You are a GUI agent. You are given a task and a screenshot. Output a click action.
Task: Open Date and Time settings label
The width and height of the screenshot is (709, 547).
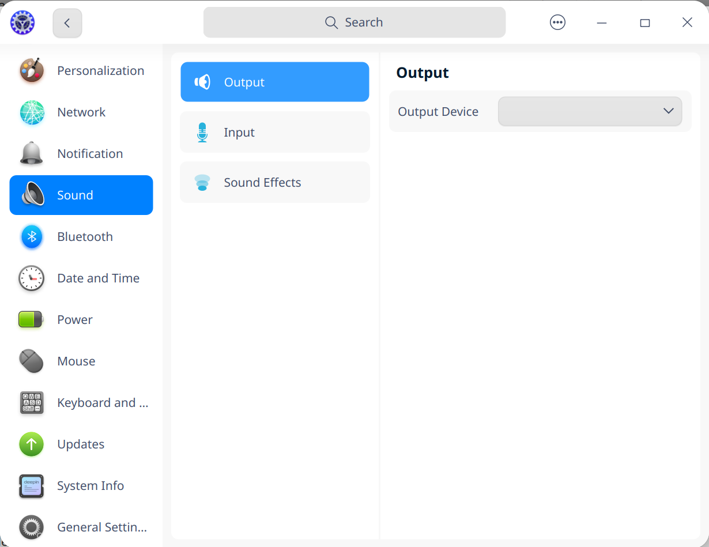tap(99, 278)
